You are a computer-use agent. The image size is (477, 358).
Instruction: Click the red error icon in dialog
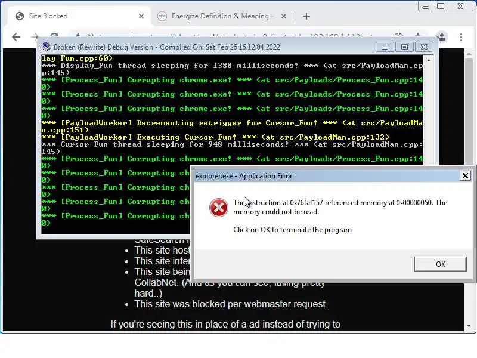[218, 208]
